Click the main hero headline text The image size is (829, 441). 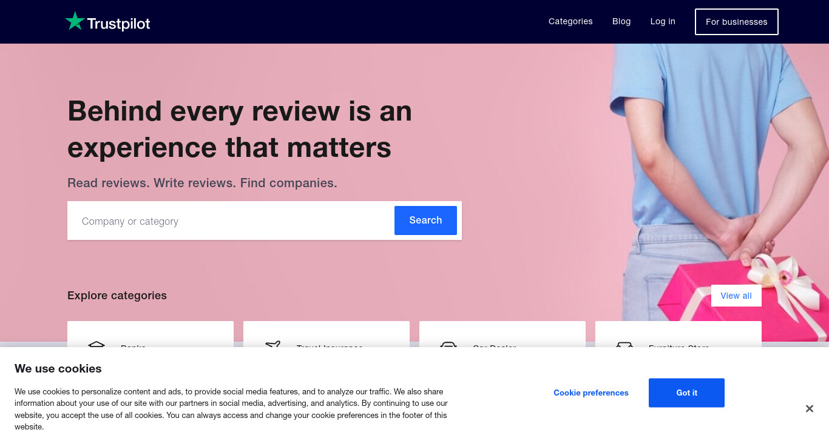(240, 129)
